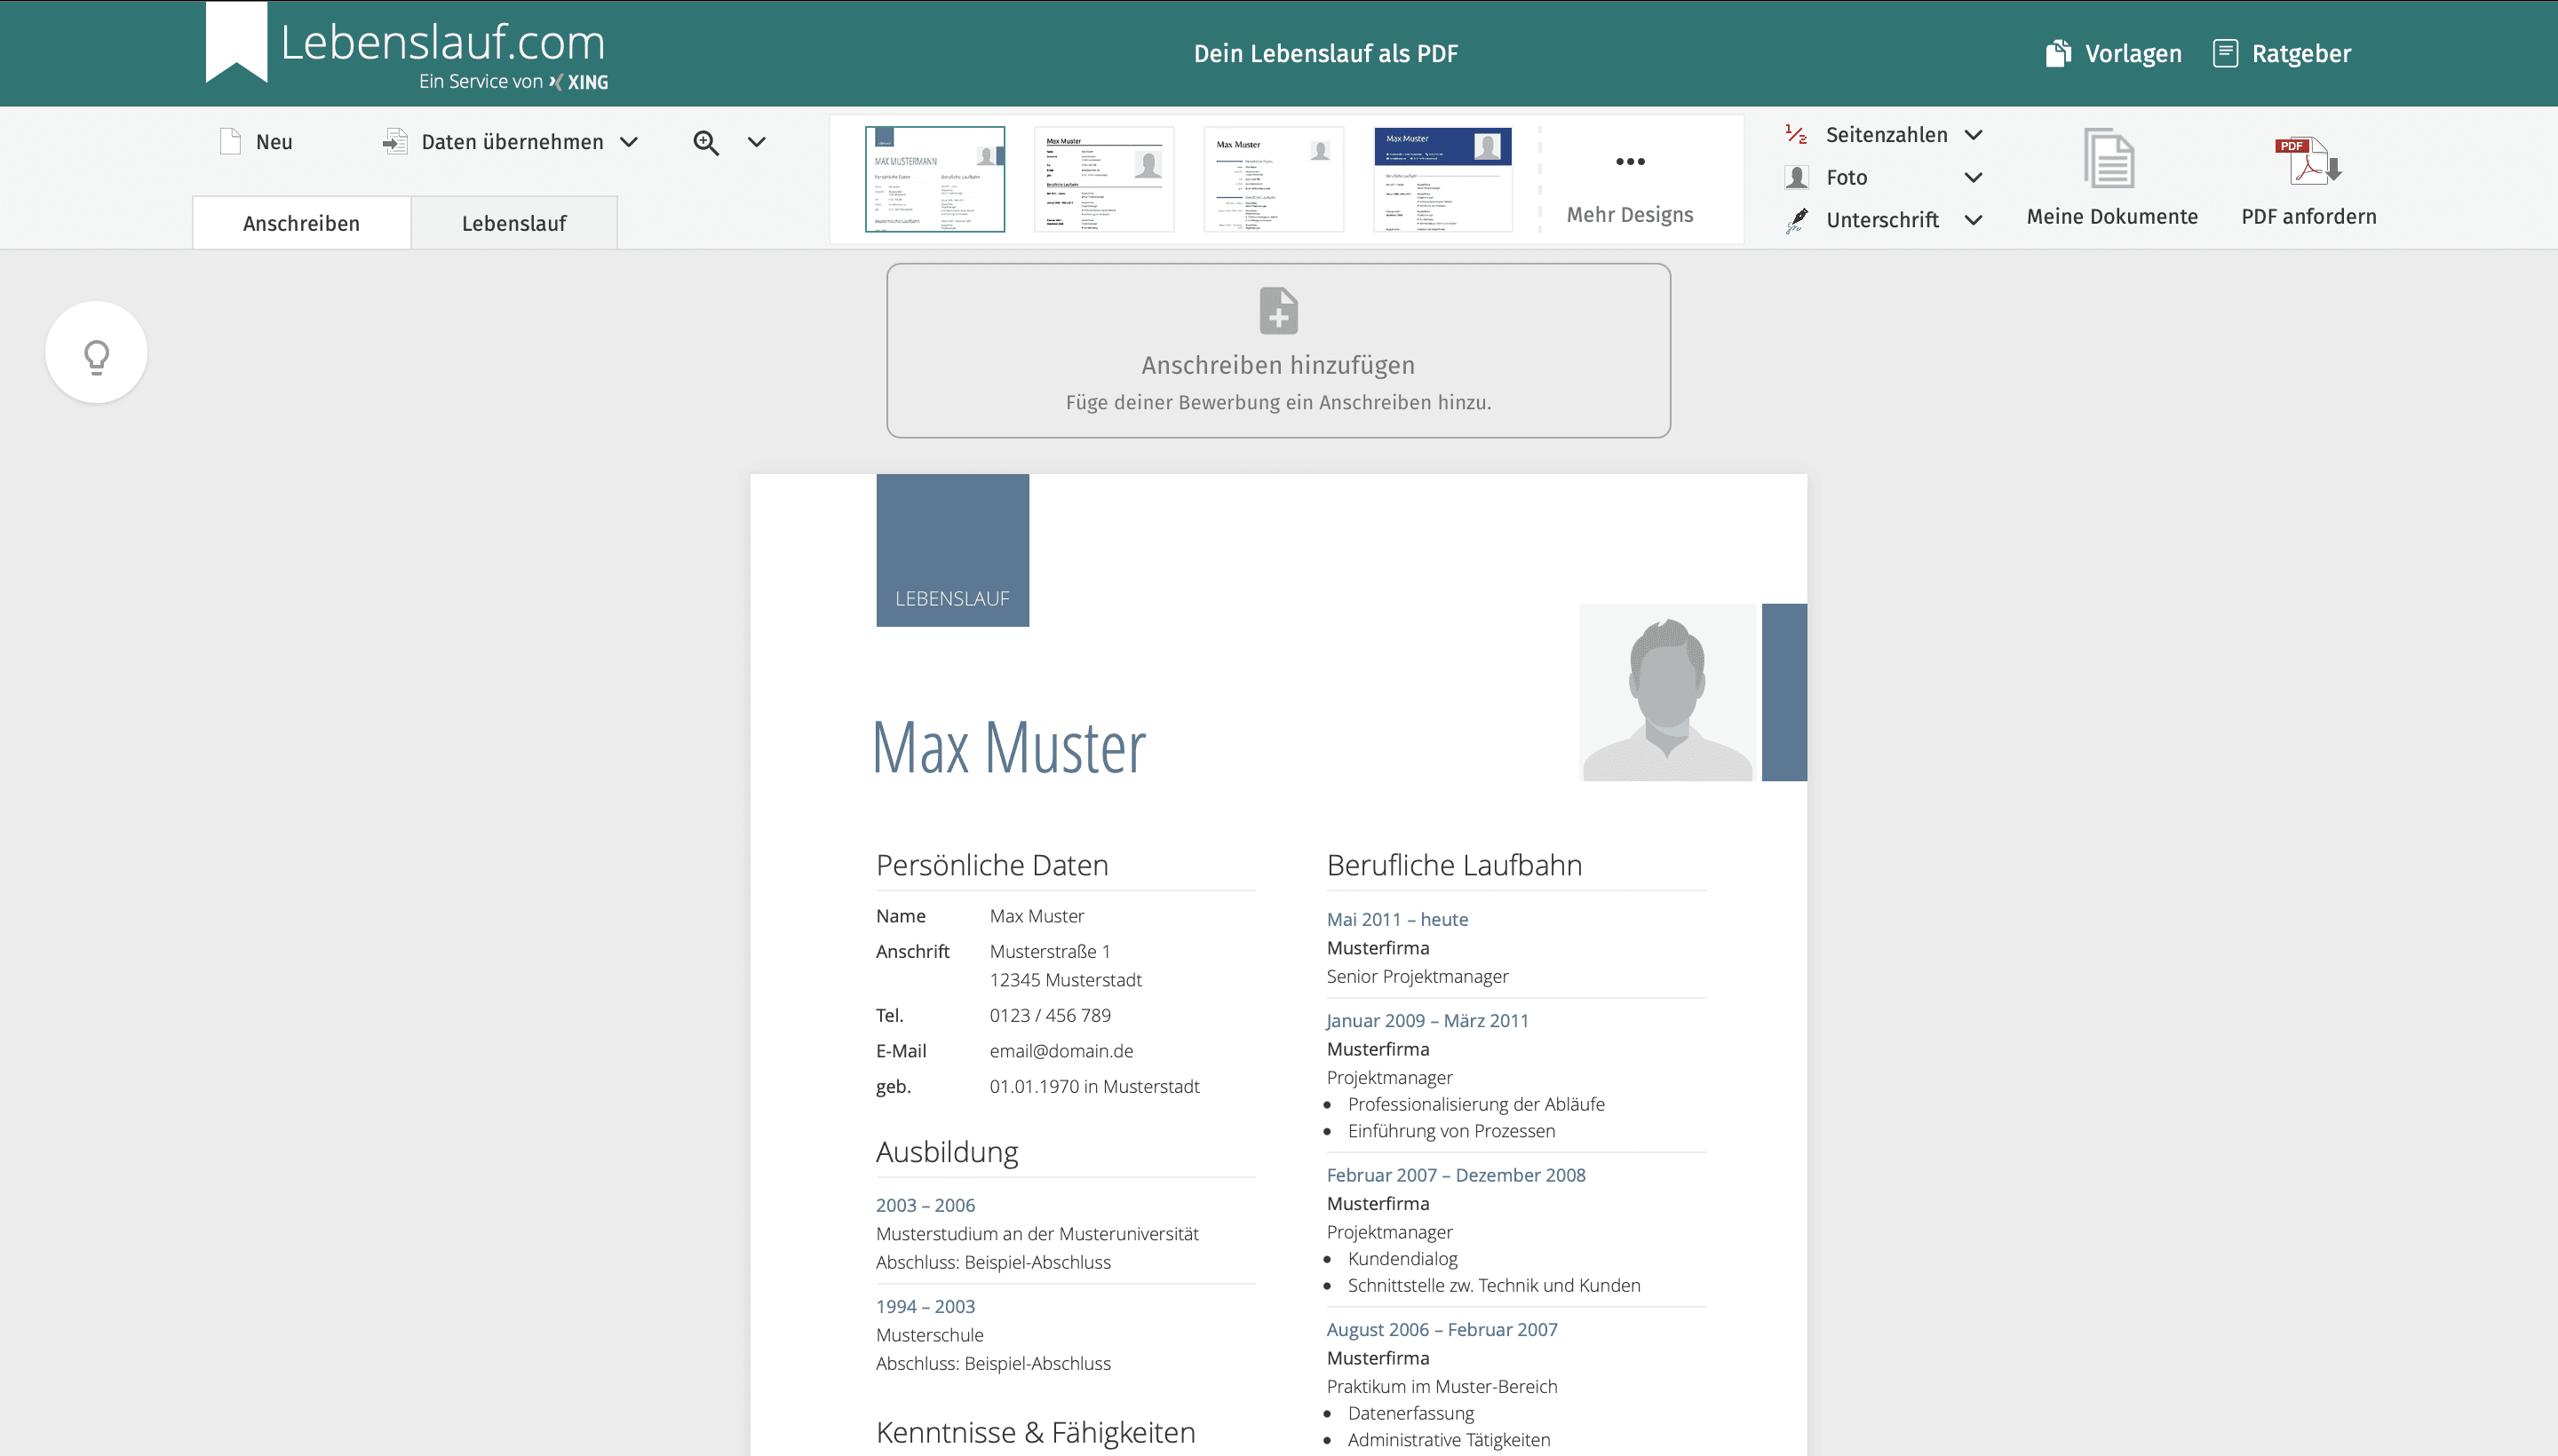Screen dimensions: 2558x1456
Task: Switch to the Lebenslauf tab
Action: (513, 223)
